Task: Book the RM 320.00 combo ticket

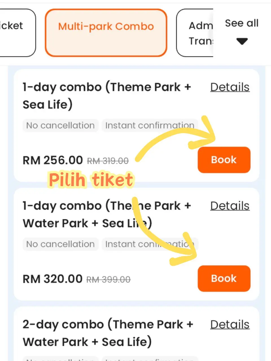Action: (224, 278)
